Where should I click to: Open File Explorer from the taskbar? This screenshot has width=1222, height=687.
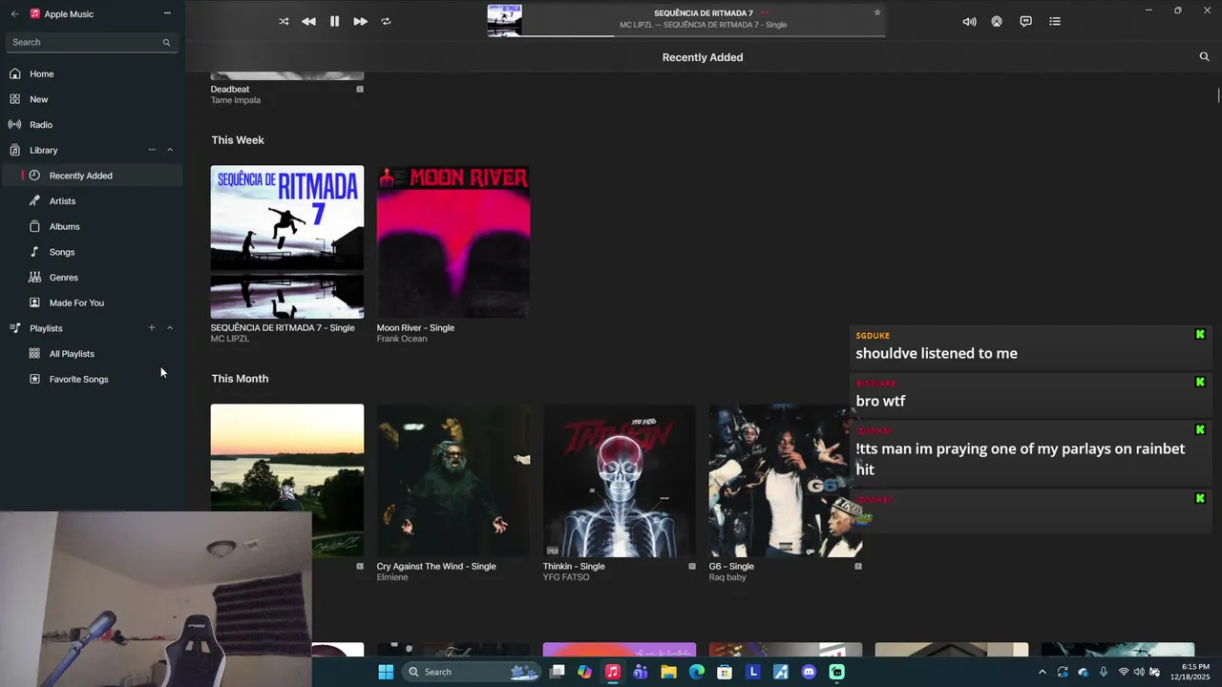[669, 672]
